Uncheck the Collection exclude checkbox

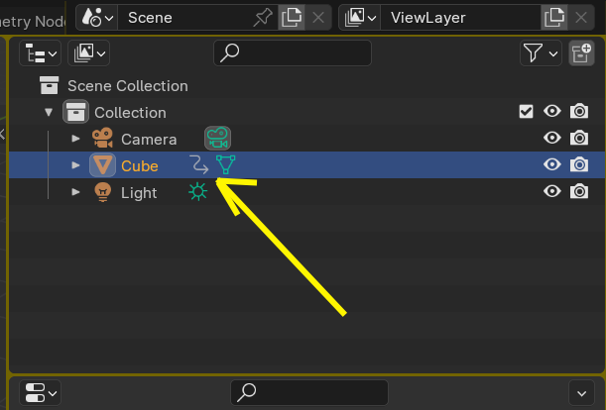coord(527,112)
